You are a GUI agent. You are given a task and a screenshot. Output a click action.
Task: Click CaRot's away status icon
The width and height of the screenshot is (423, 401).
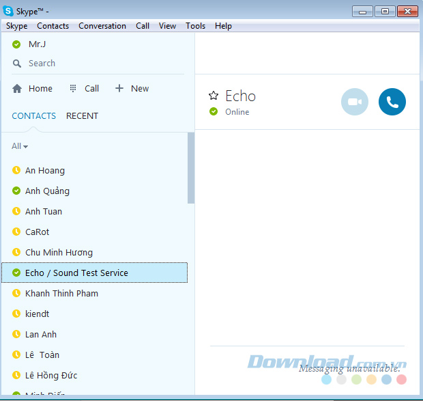pyautogui.click(x=16, y=232)
